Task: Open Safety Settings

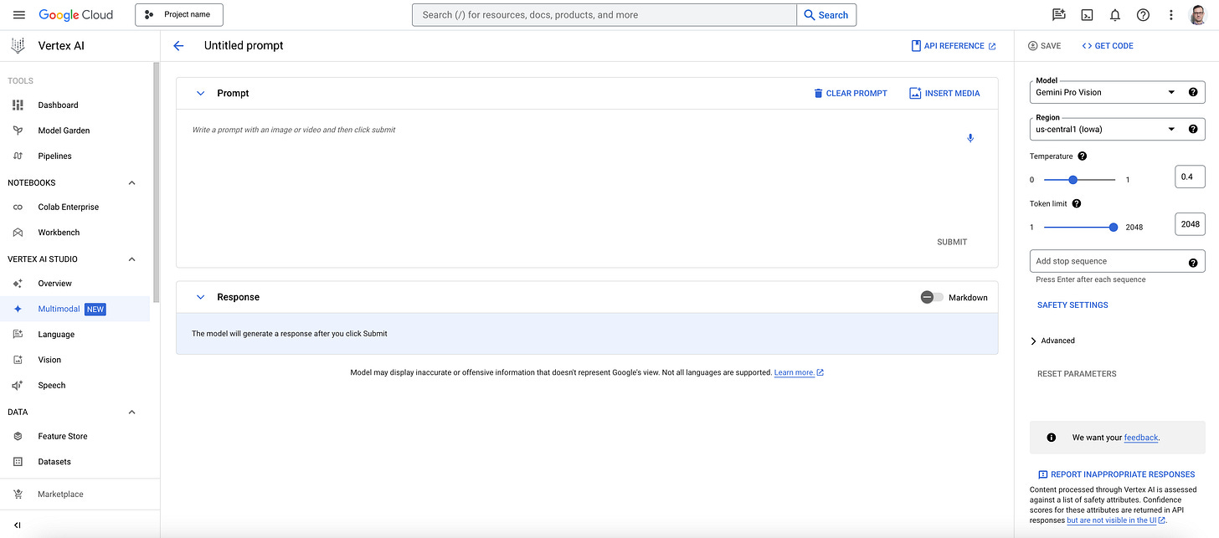Action: tap(1072, 305)
